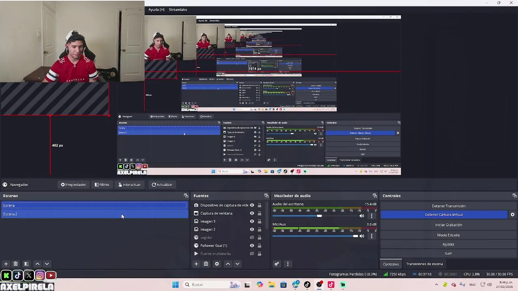This screenshot has height=291, width=518.
Task: Enable Modo Estudio
Action: click(448, 235)
